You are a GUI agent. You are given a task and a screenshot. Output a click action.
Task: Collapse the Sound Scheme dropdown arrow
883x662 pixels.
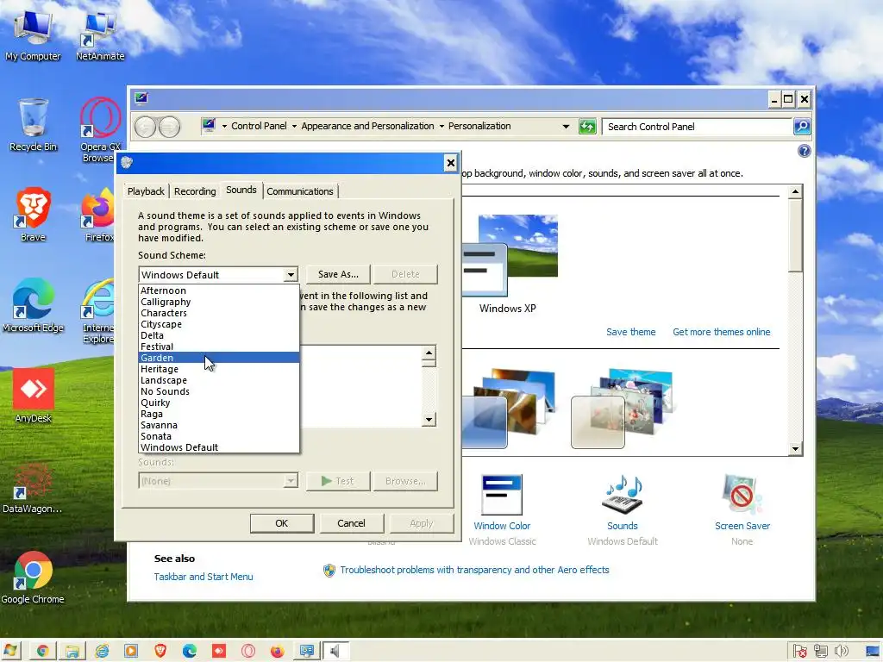291,275
